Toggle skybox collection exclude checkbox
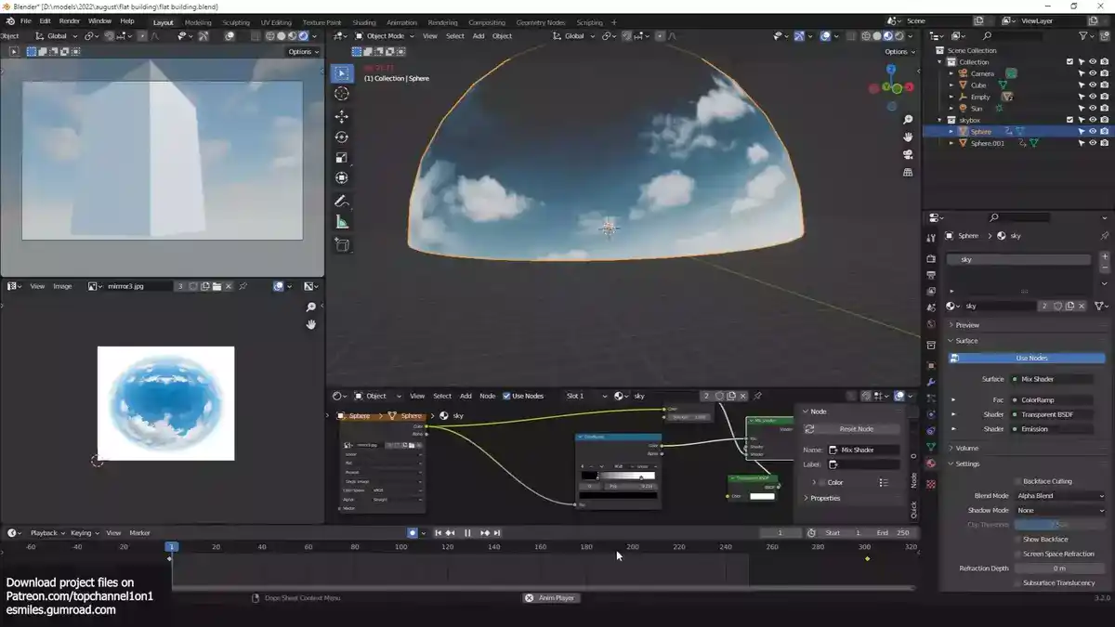This screenshot has width=1115, height=627. (x=1070, y=120)
